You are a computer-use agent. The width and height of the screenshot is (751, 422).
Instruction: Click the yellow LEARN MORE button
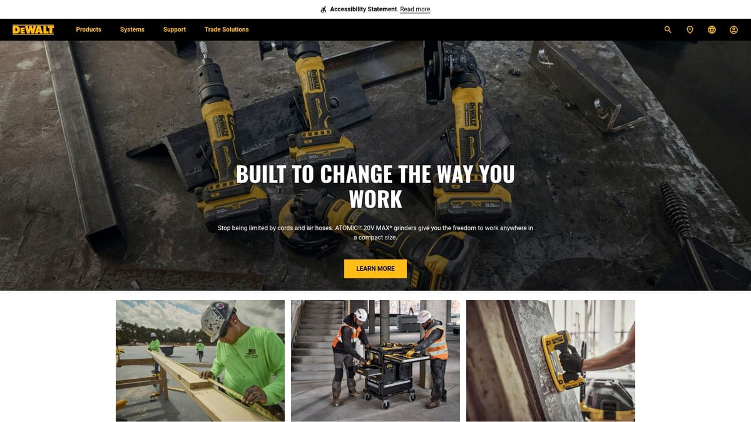[x=375, y=269]
